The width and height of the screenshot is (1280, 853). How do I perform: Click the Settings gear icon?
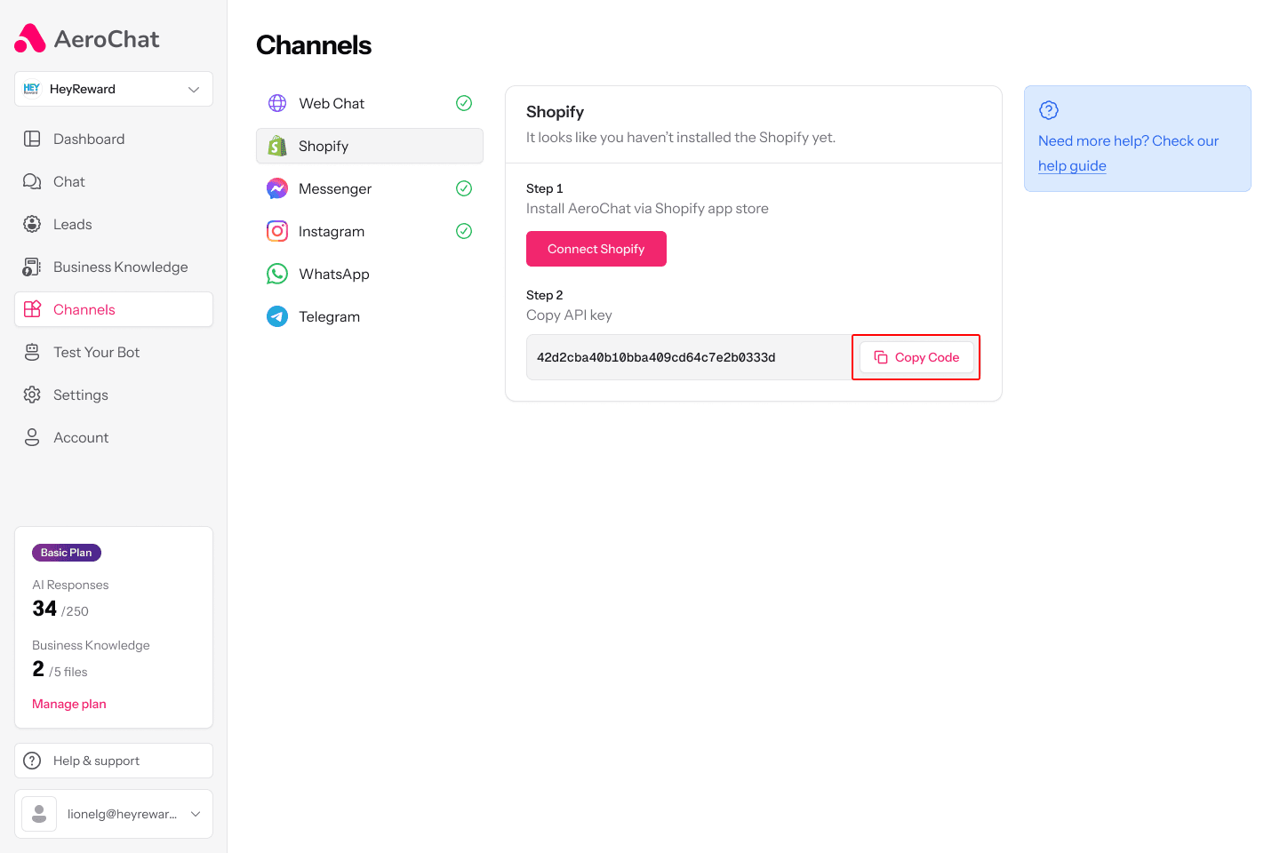point(32,395)
